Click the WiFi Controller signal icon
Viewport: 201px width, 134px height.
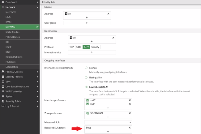[3, 91]
